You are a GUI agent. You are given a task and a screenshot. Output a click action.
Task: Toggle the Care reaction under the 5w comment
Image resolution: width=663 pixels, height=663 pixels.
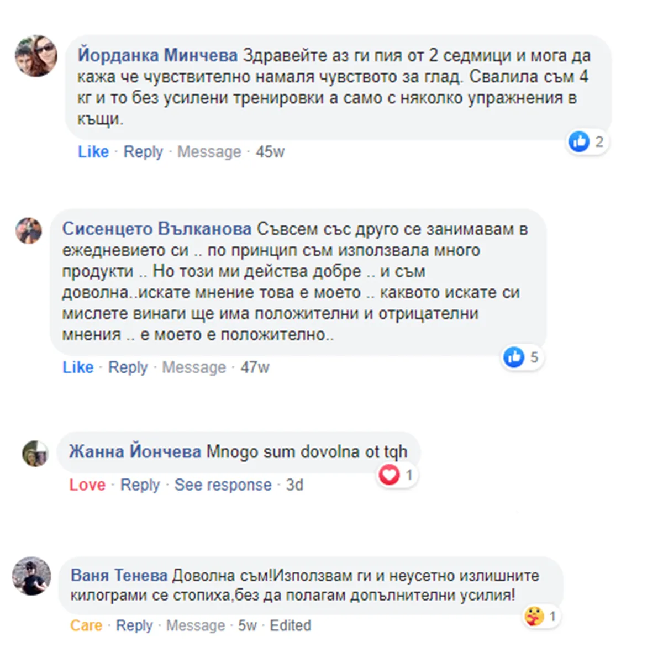pos(86,625)
